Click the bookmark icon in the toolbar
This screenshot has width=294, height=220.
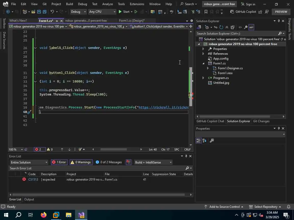206,12
